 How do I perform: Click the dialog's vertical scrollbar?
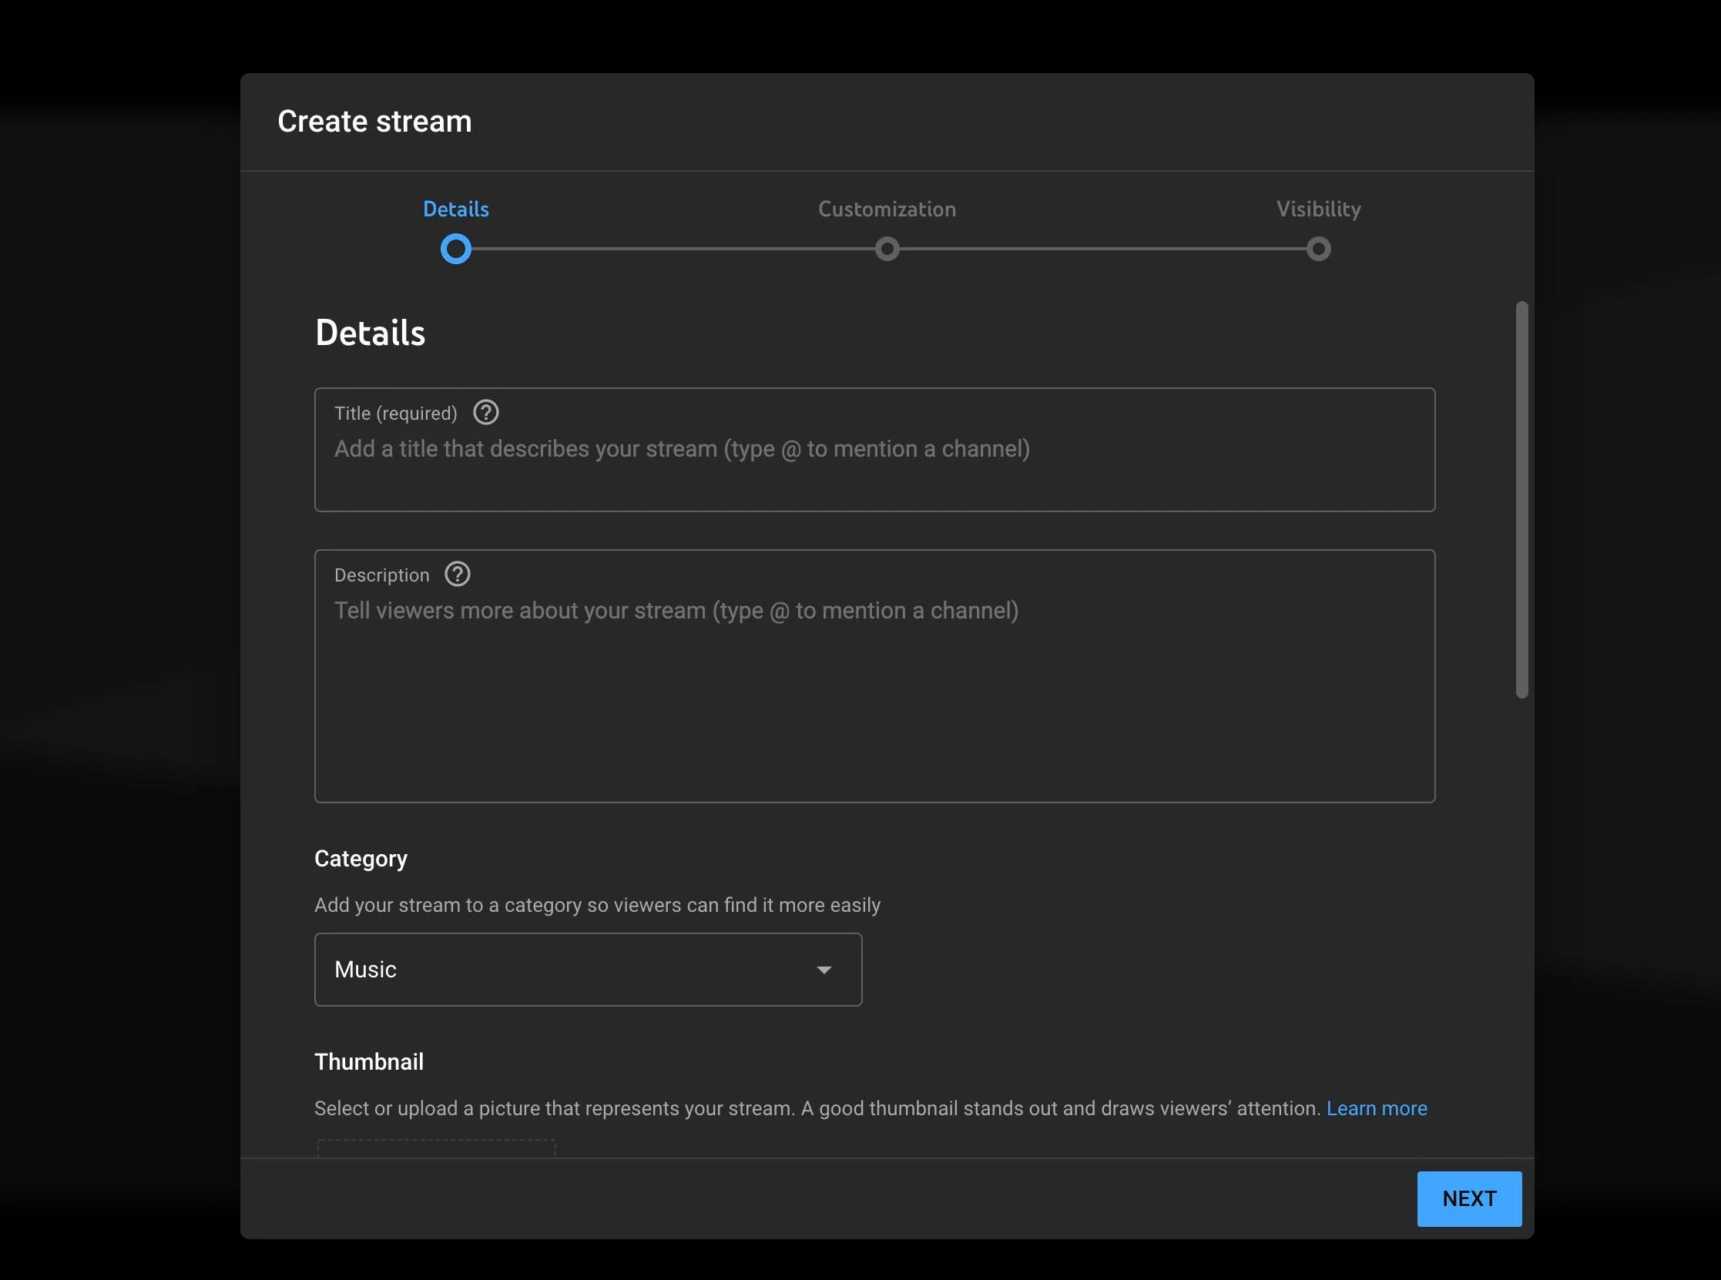[1521, 500]
